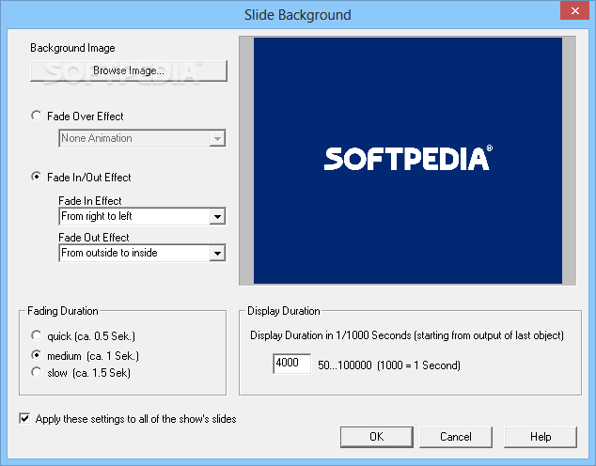Choose slow fading duration option

(36, 372)
